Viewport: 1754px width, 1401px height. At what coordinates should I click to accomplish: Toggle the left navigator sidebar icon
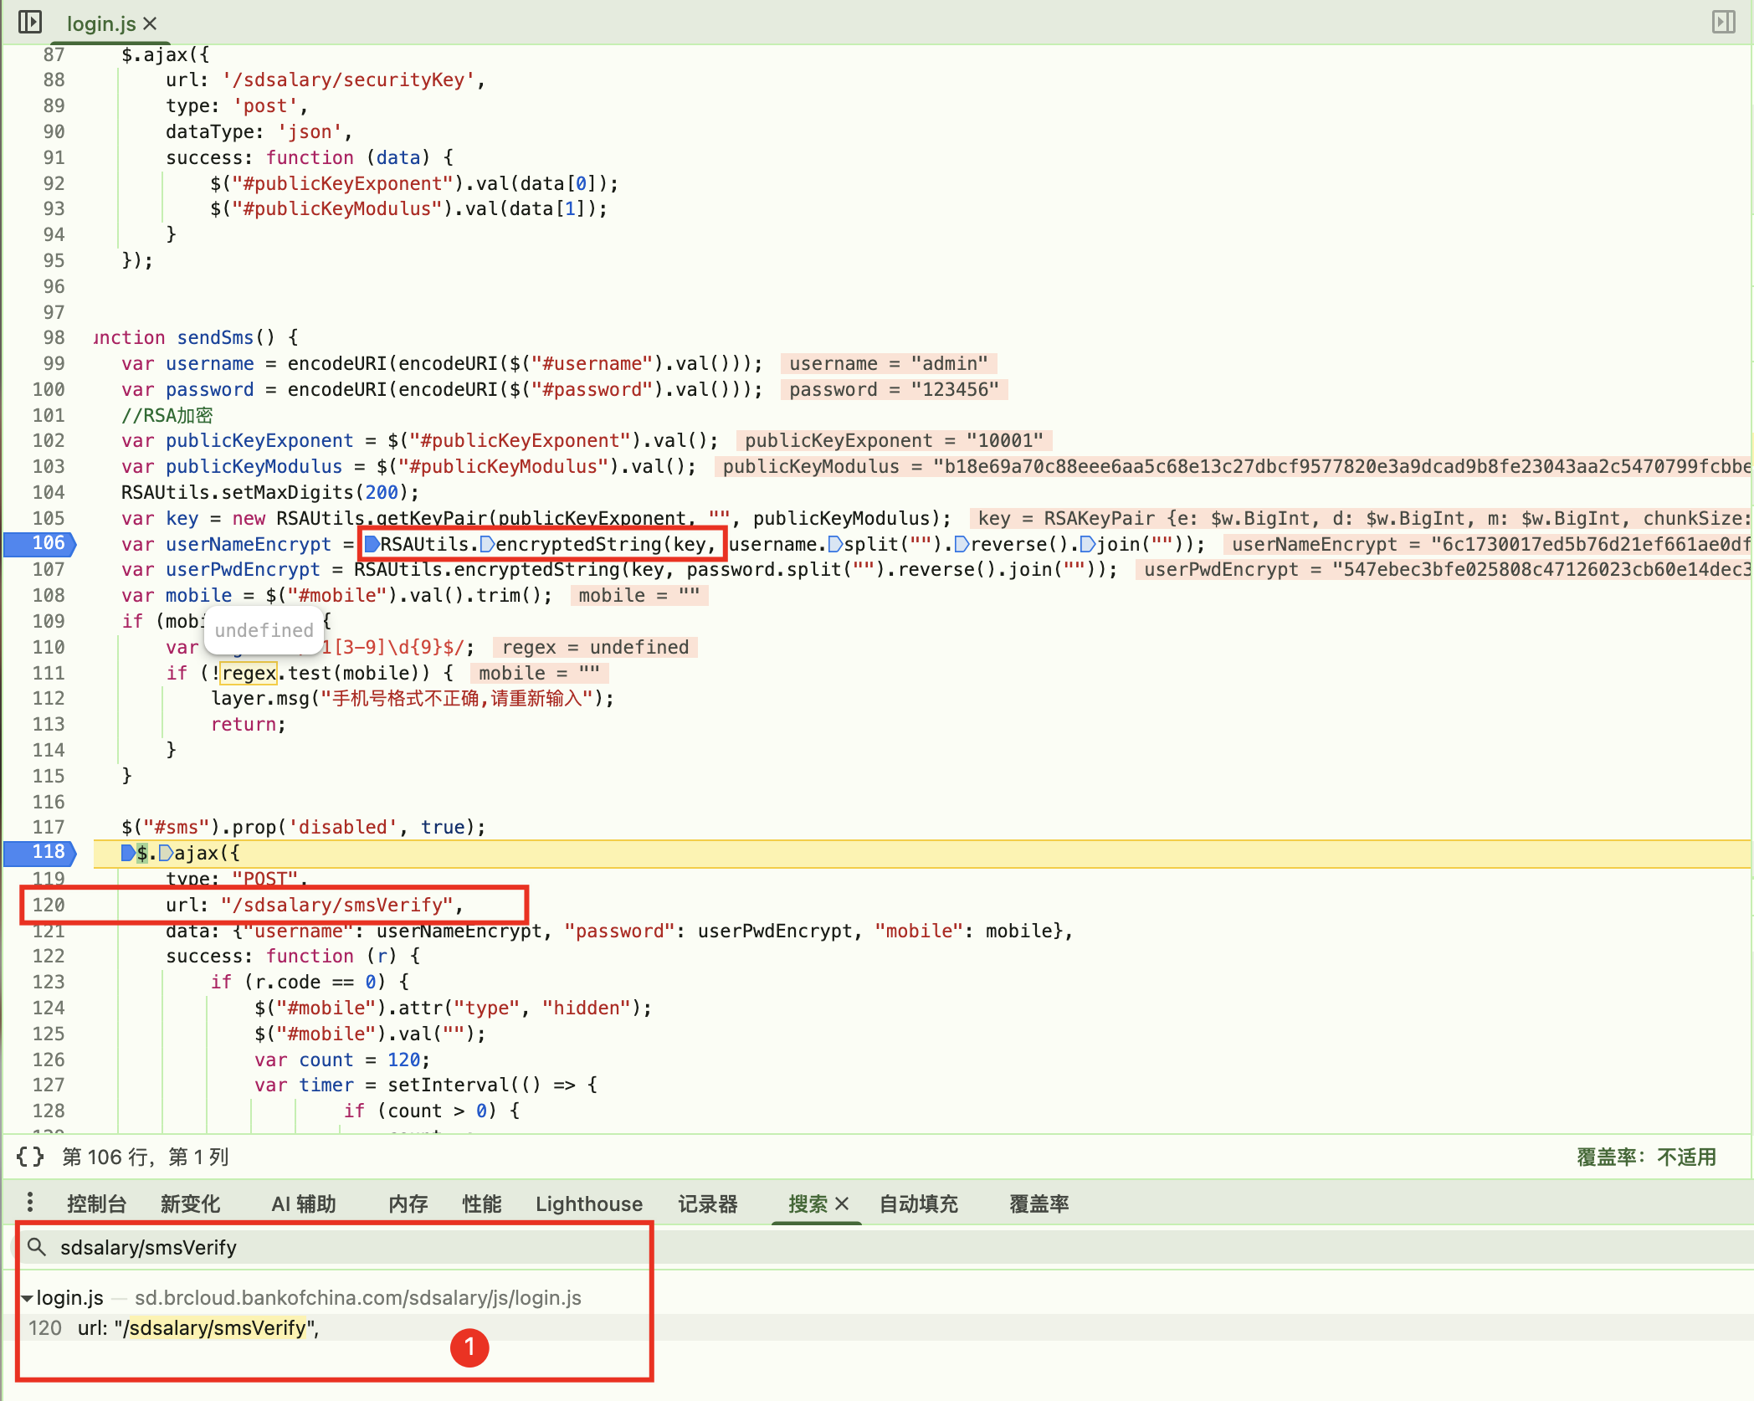30,22
